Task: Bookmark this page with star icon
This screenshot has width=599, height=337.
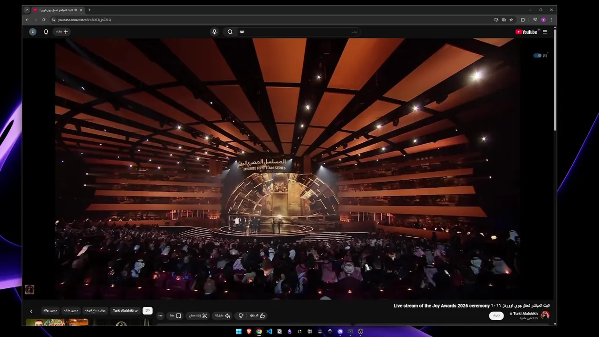Action: point(511,20)
